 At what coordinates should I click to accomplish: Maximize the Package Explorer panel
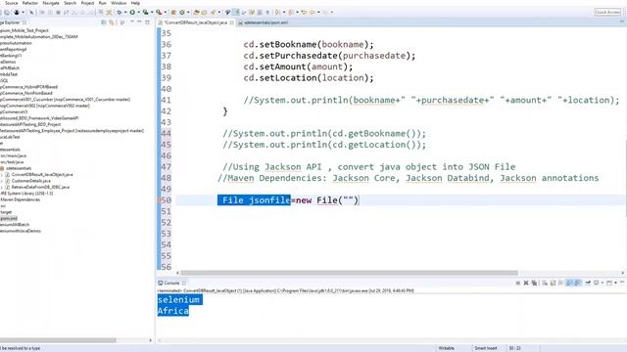click(x=147, y=22)
